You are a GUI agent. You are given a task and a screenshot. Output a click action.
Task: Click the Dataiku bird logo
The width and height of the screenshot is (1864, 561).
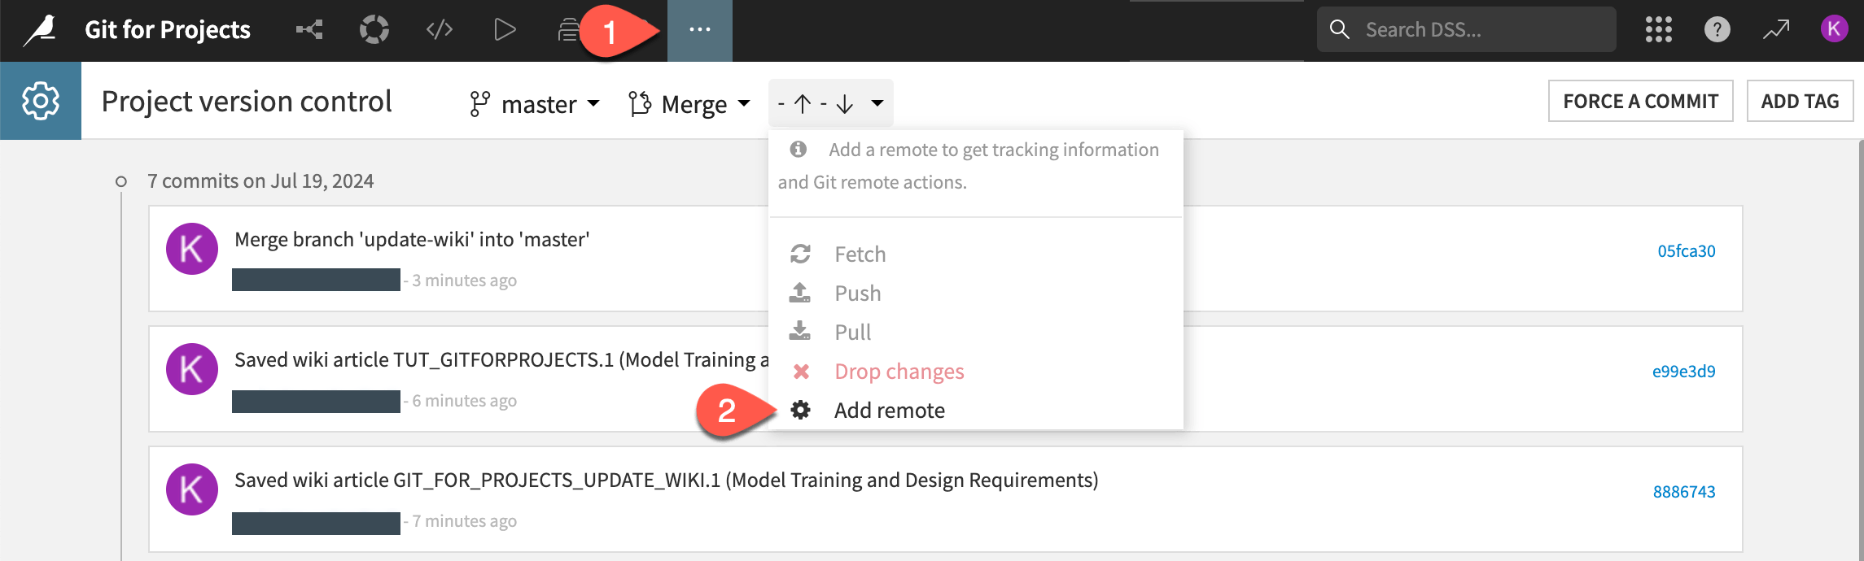click(x=41, y=31)
